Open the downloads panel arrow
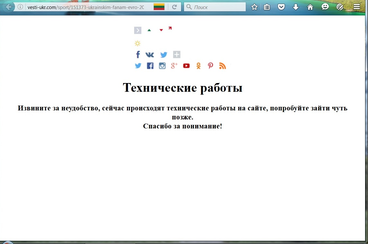The image size is (368, 244). (296, 7)
